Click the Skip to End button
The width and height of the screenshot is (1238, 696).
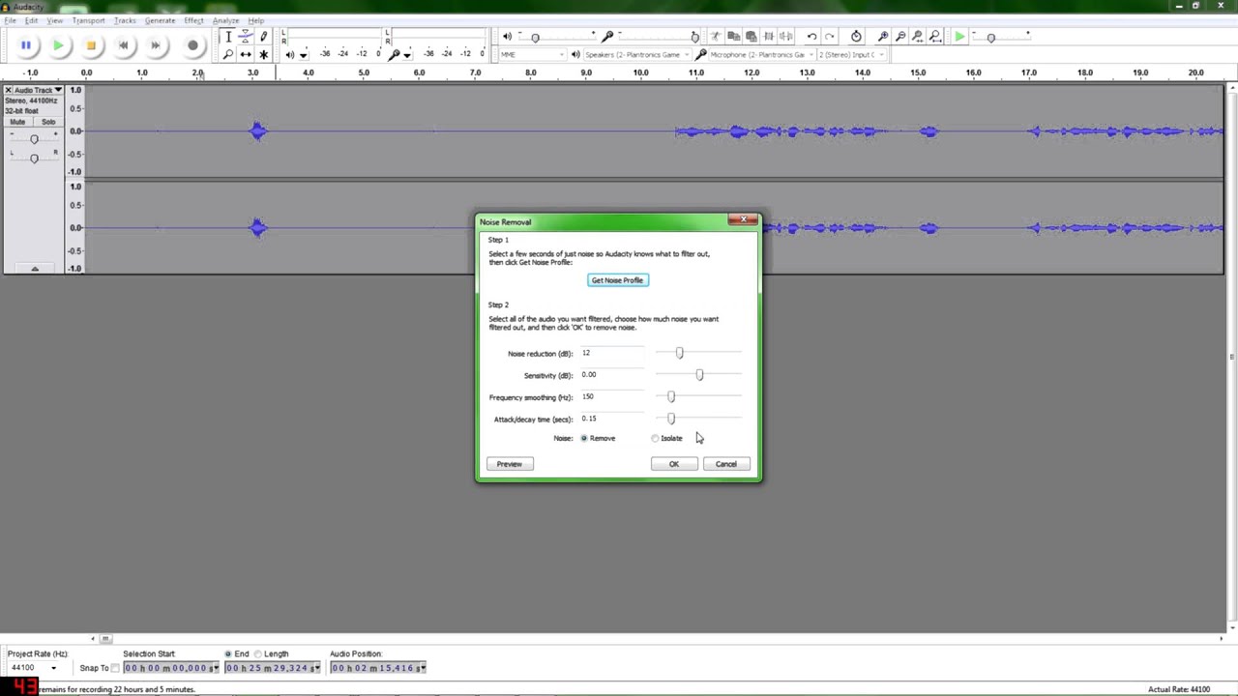click(x=156, y=45)
